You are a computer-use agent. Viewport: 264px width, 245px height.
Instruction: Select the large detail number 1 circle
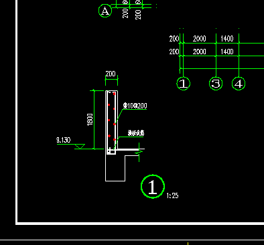click(153, 187)
